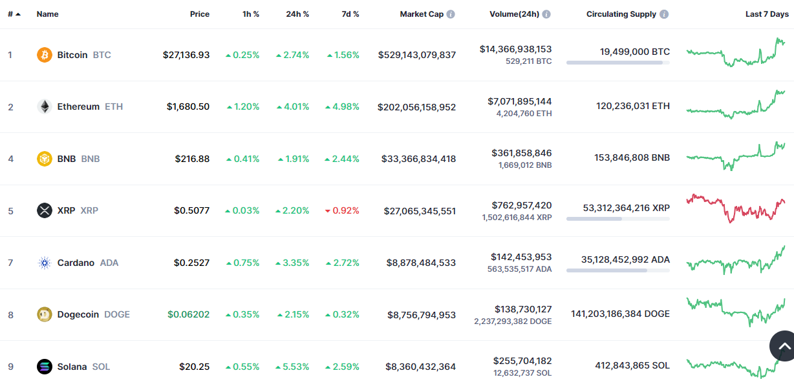Click Bitcoin volume $14,366,938,153
Viewport: 794px width, 386px height.
516,49
